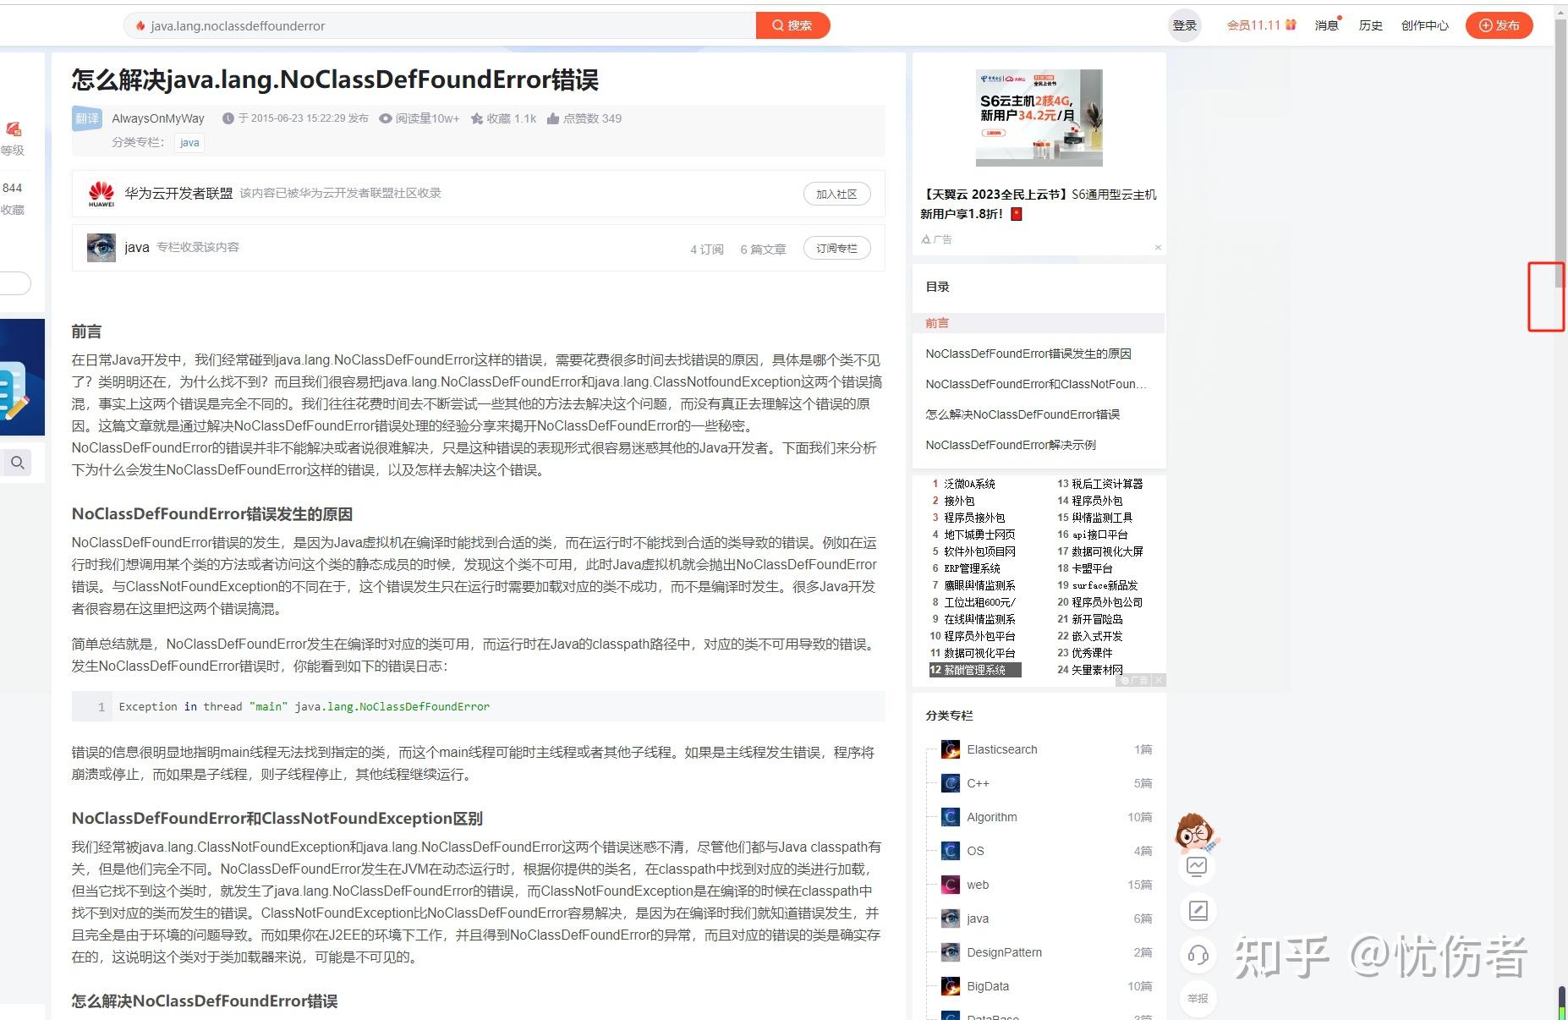
Task: Expand the red side panel handle on right edge
Action: [x=1547, y=298]
